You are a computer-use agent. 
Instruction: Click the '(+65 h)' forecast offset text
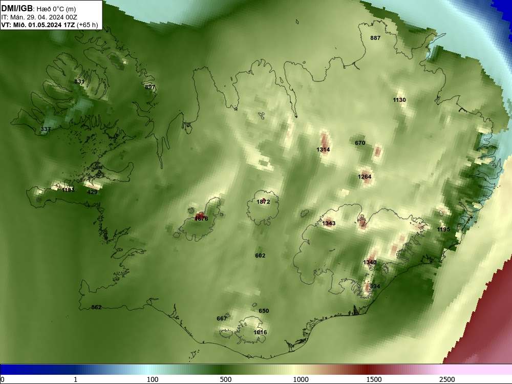click(x=88, y=25)
